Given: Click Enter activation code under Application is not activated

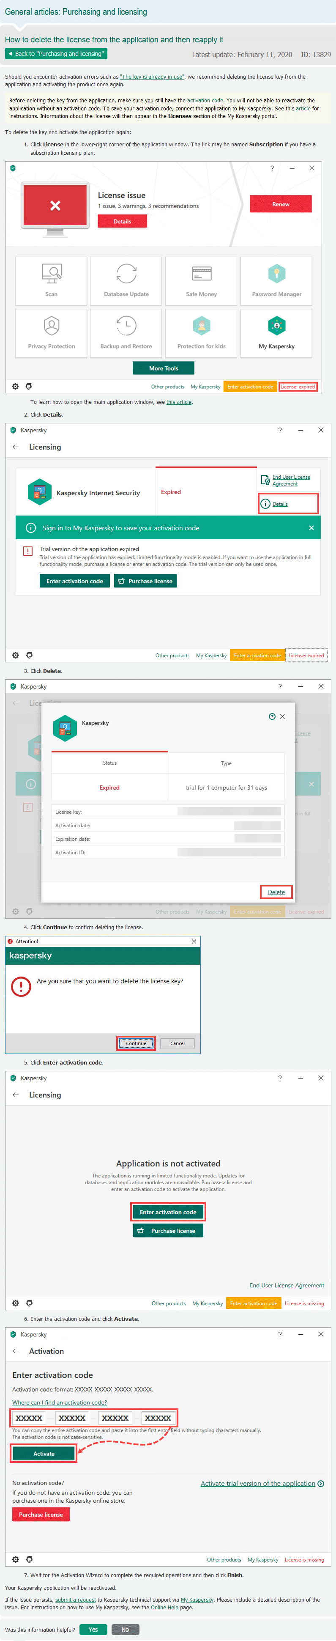Looking at the screenshot, I should point(168,1212).
